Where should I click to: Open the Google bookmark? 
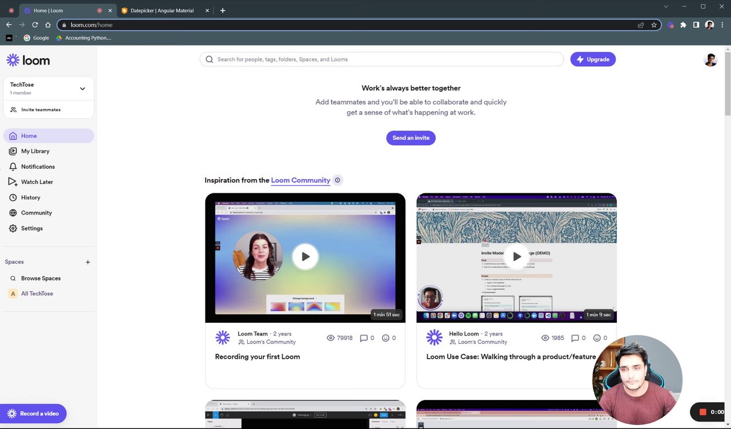coord(36,38)
